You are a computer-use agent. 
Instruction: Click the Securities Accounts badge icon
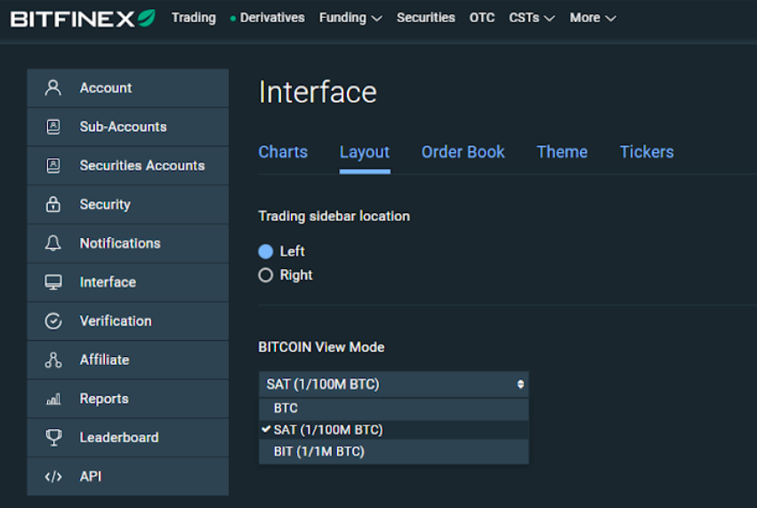53,165
